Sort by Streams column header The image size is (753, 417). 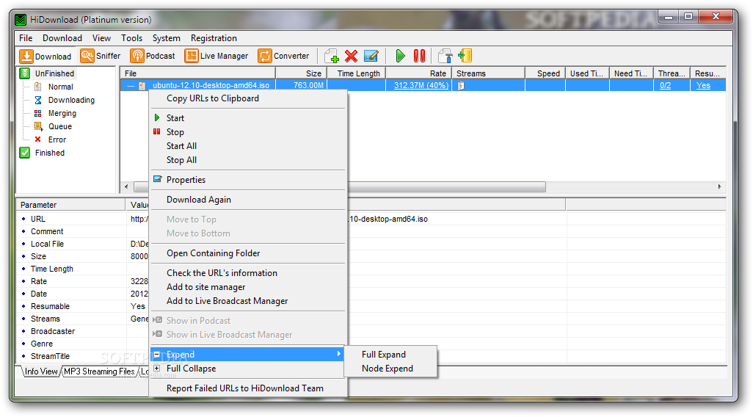click(x=488, y=73)
